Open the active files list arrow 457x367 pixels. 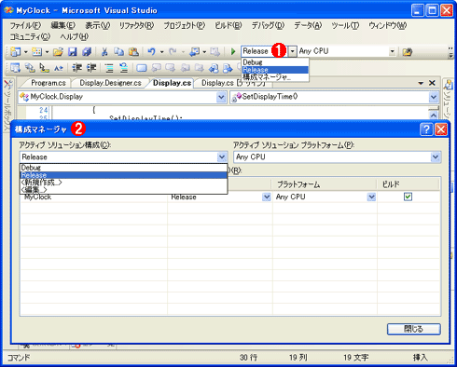421,83
